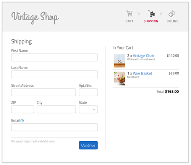Click the 'Shipping' page heading

tap(21, 42)
